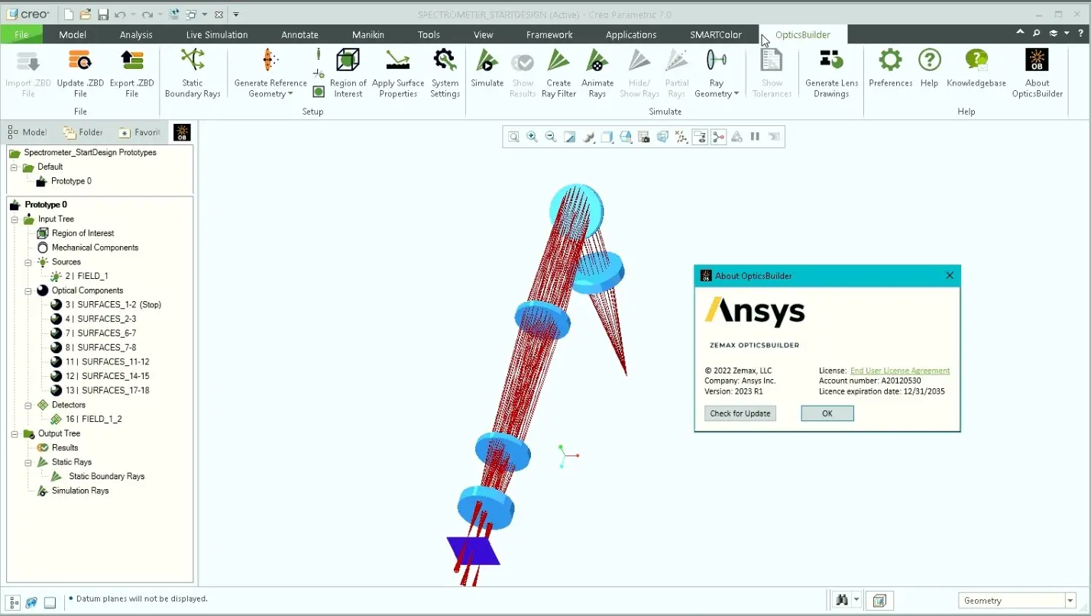Toggle pause simulation in graphics toolbar
This screenshot has height=616, width=1091.
point(755,137)
